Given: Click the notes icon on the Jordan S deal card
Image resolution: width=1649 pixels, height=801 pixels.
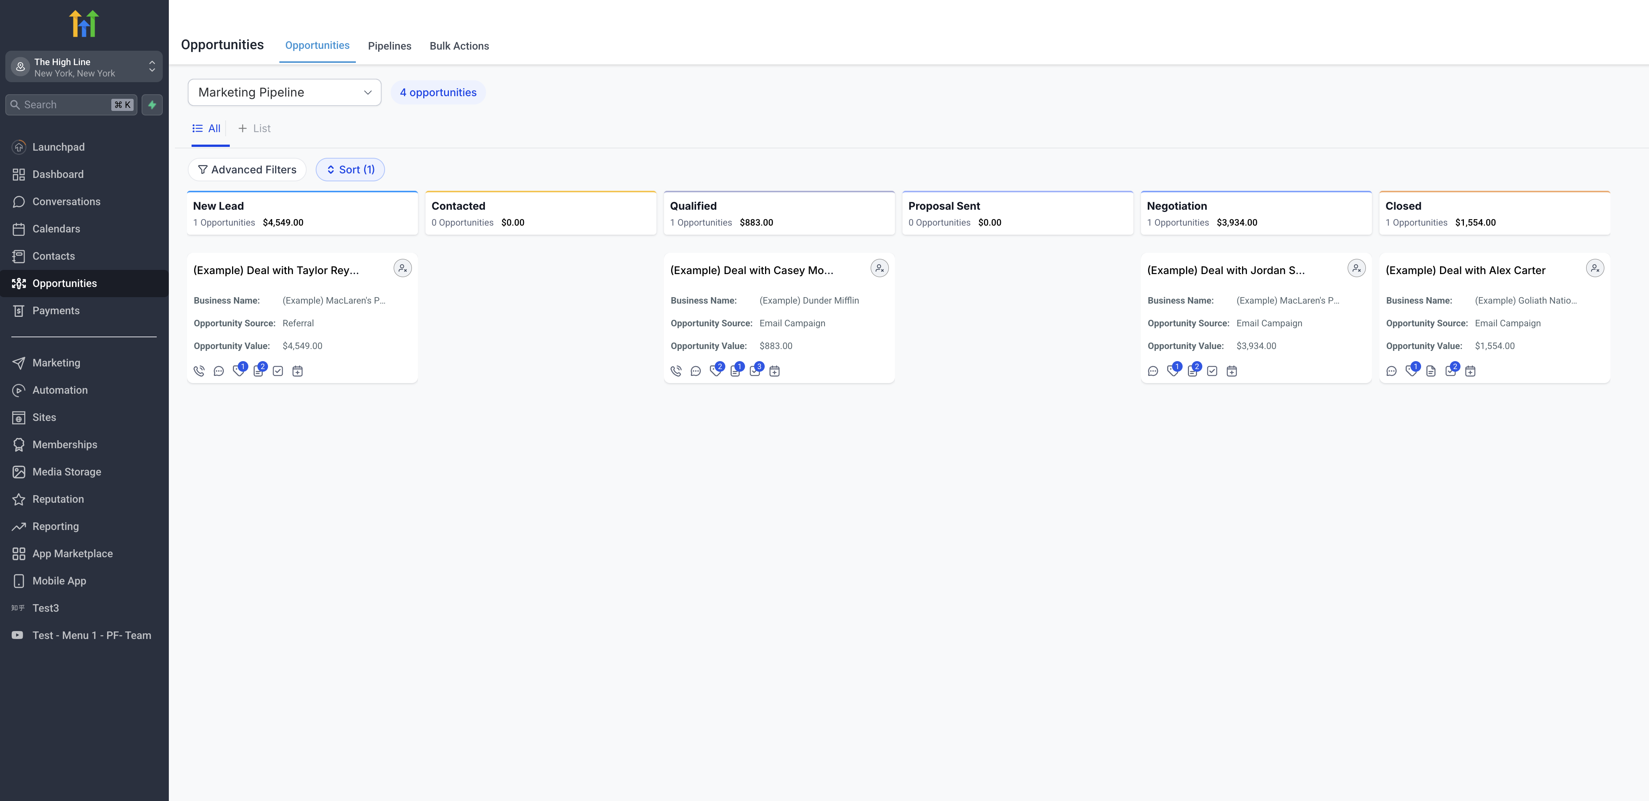Looking at the screenshot, I should 1192,371.
